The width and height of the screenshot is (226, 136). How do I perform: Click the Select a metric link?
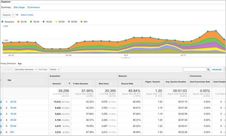(x=27, y=15)
